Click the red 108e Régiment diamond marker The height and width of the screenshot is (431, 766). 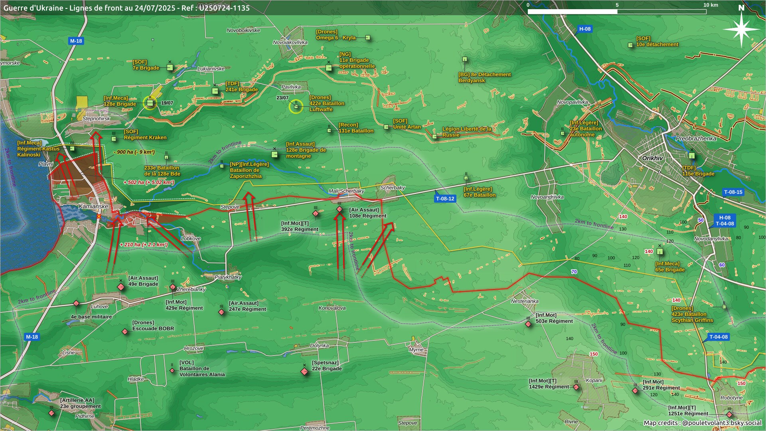point(340,209)
